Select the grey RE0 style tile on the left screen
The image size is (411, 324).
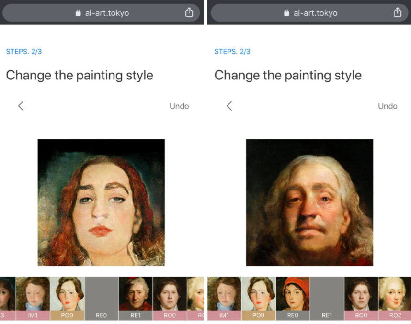[x=102, y=299]
